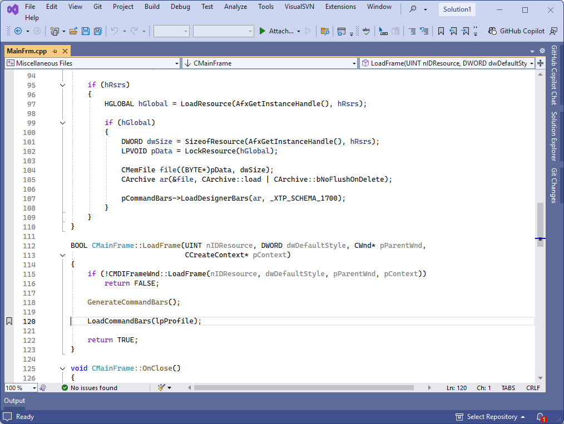Click the Undo arrow icon

[115, 31]
